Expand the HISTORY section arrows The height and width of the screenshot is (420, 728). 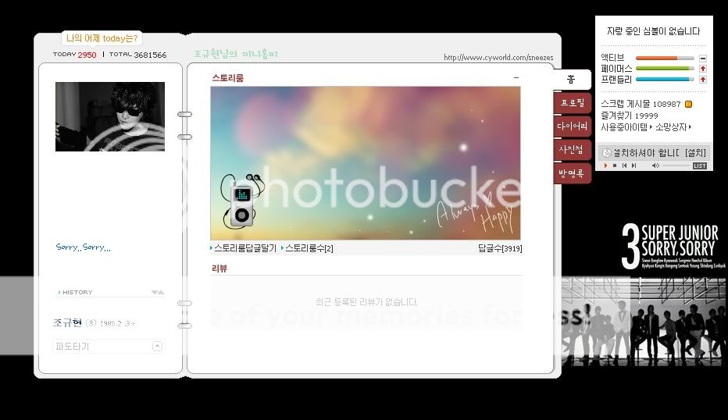(157, 292)
